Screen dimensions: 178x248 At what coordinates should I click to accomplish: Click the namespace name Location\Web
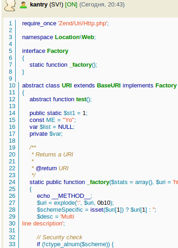click(x=75, y=37)
